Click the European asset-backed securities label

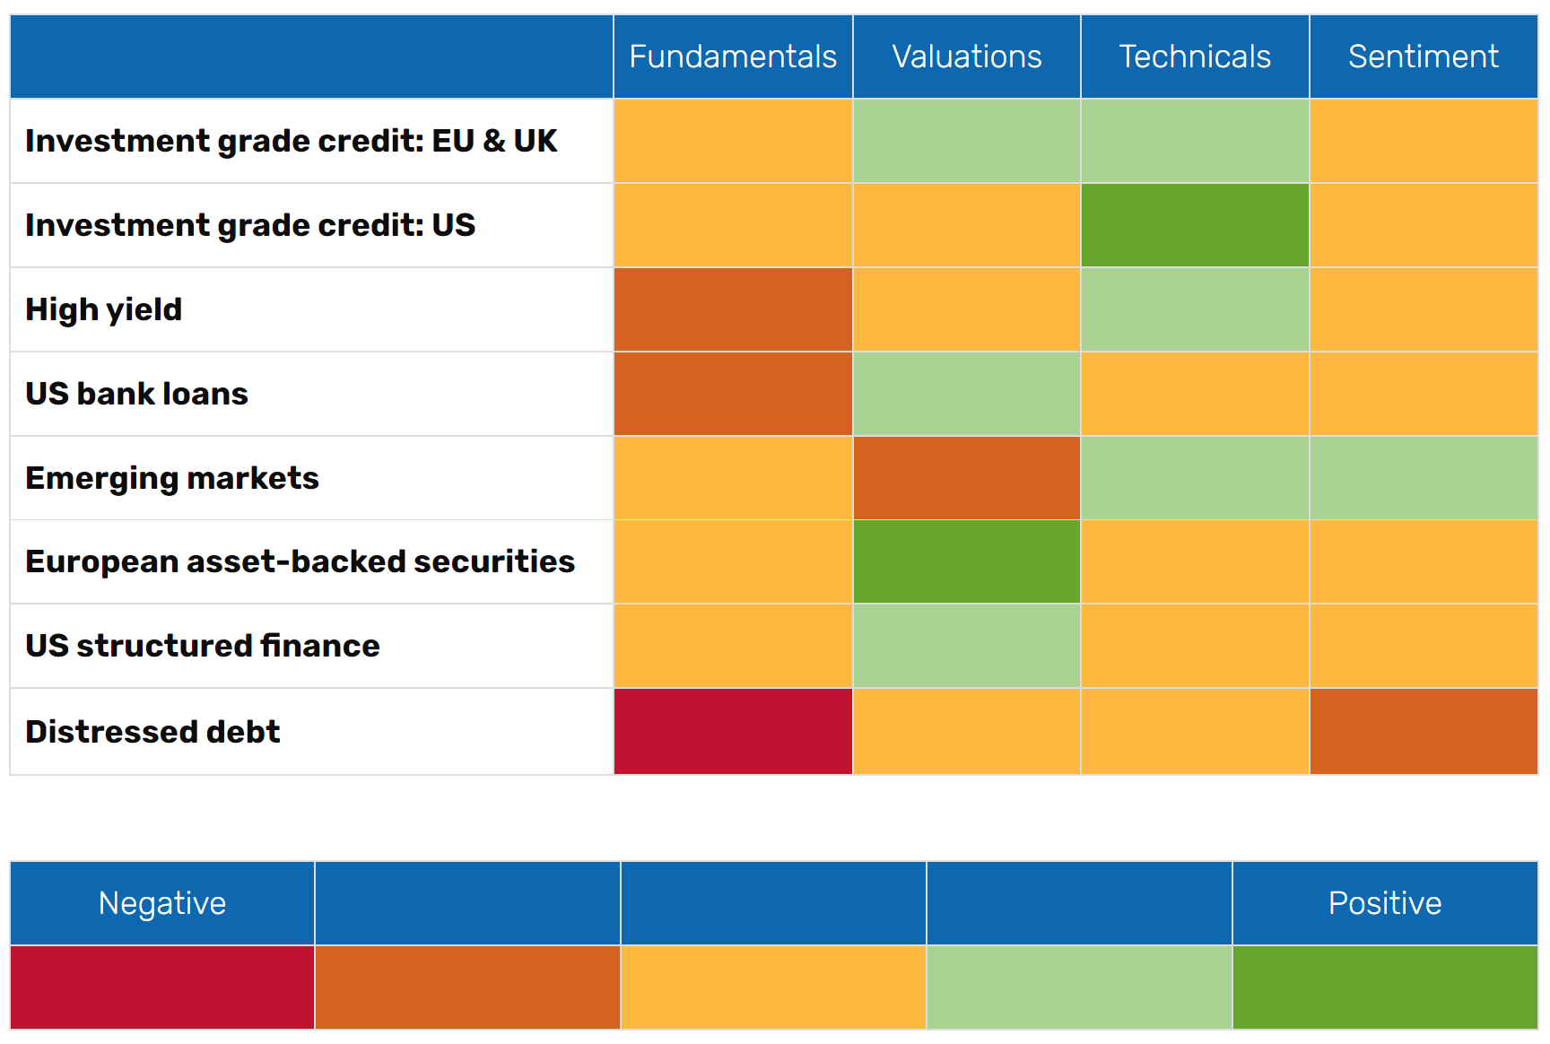point(300,561)
